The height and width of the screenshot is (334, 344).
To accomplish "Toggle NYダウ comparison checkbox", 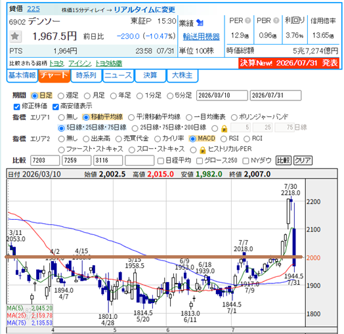I will pos(246,161).
